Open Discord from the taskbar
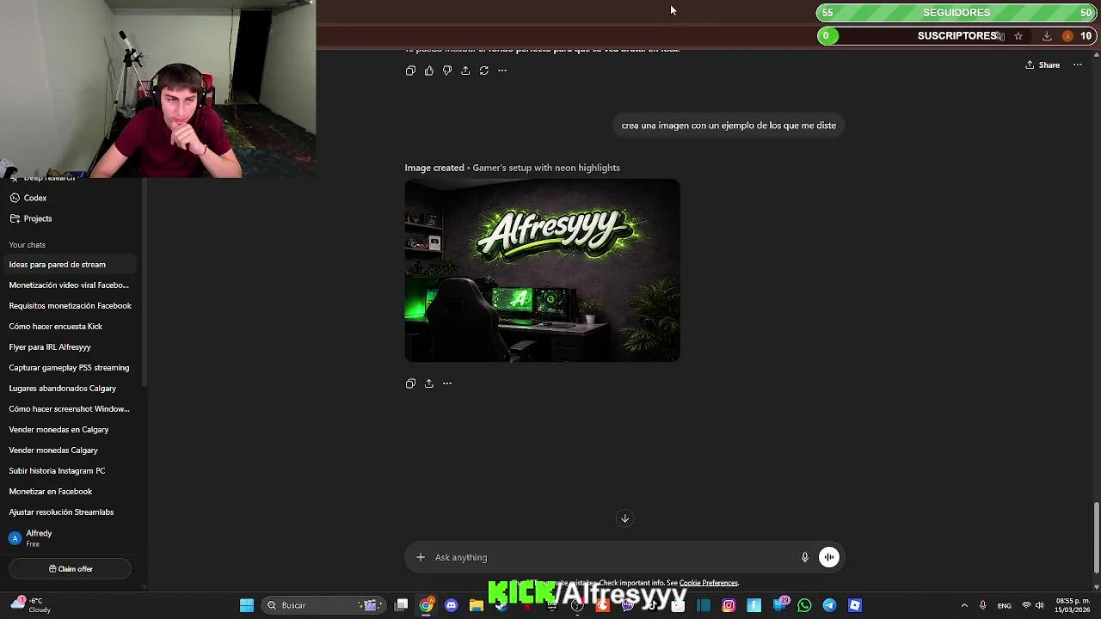 [x=452, y=605]
